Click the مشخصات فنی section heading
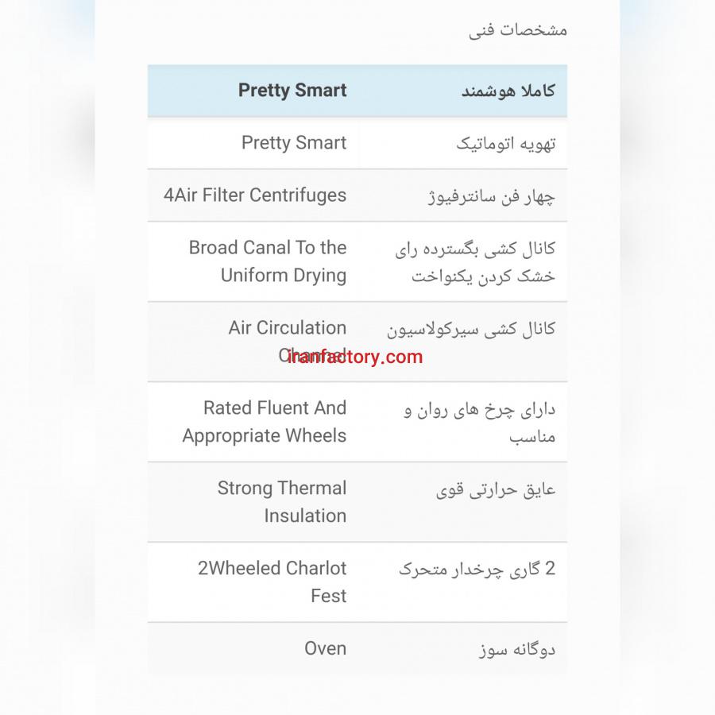Screen dimensions: 715x715 (517, 31)
